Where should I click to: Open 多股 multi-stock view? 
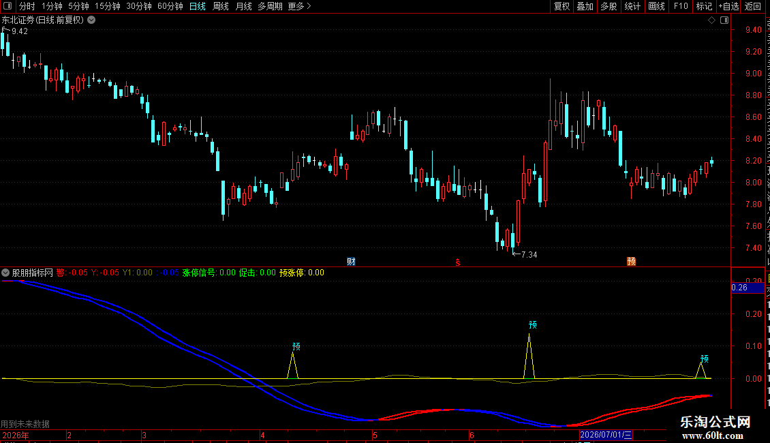tap(609, 6)
